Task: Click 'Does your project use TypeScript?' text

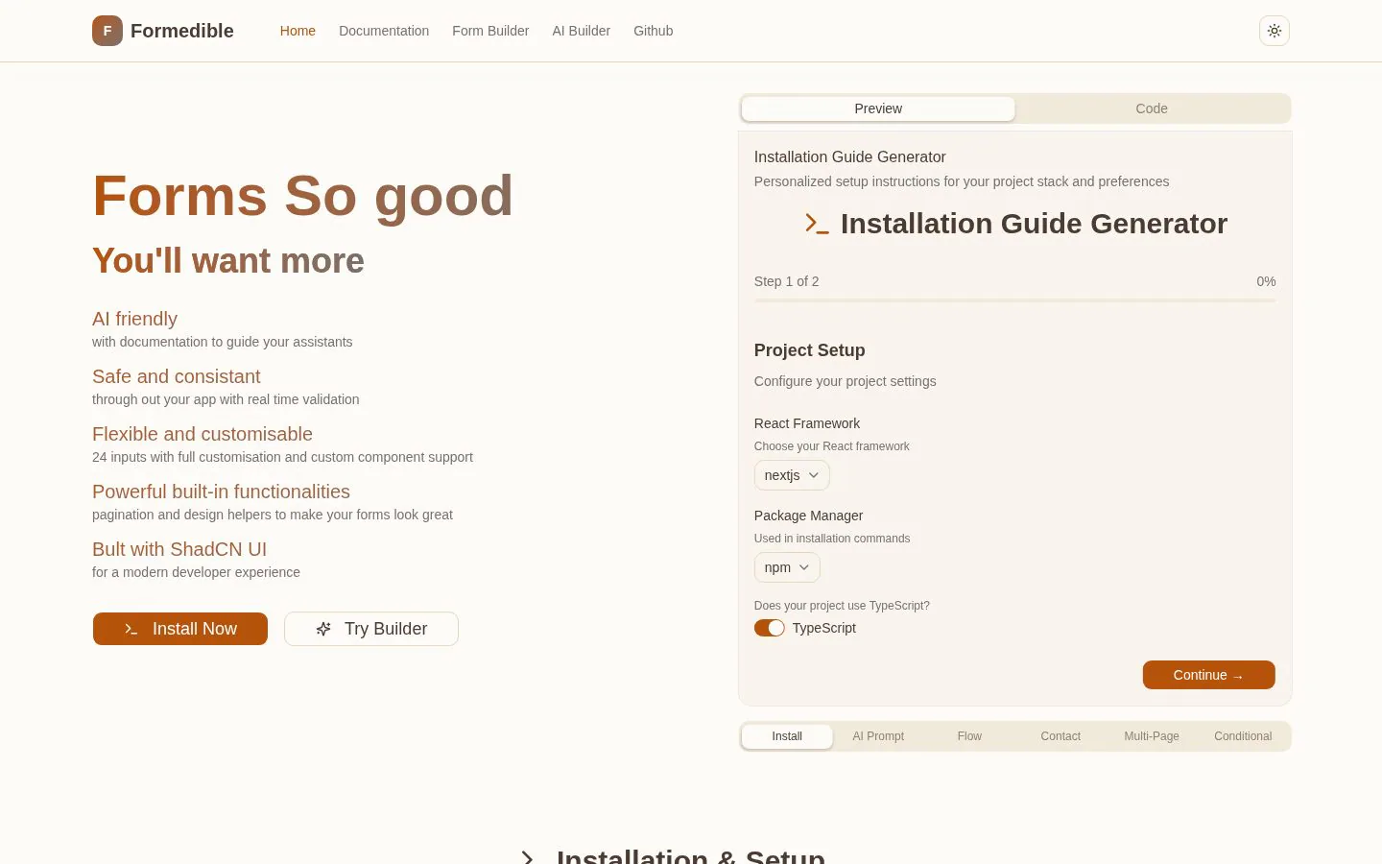Action: (842, 606)
